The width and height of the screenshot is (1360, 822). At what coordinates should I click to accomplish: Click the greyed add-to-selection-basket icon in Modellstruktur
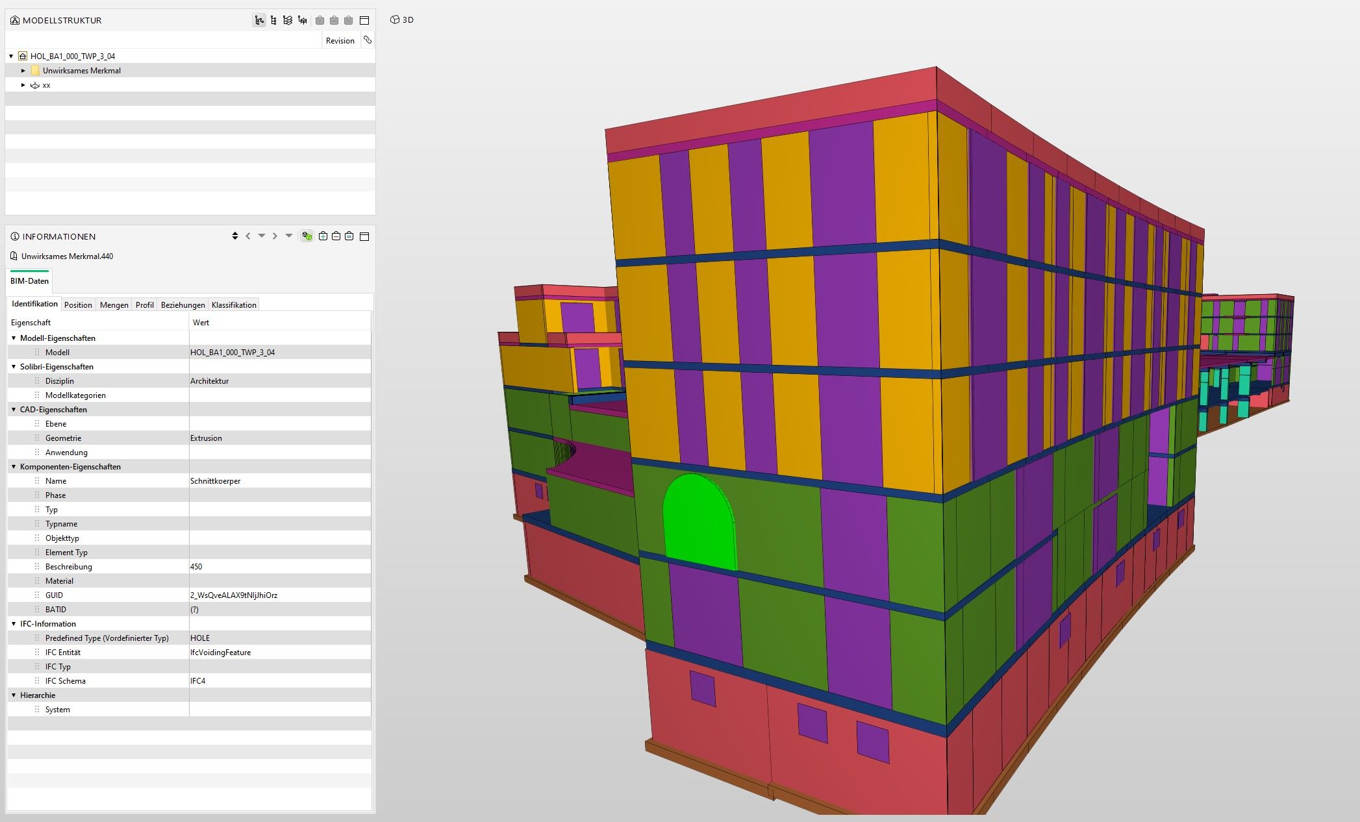pos(320,20)
